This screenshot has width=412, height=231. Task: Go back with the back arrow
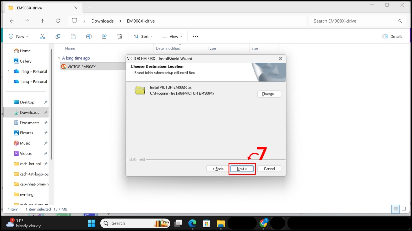12,21
